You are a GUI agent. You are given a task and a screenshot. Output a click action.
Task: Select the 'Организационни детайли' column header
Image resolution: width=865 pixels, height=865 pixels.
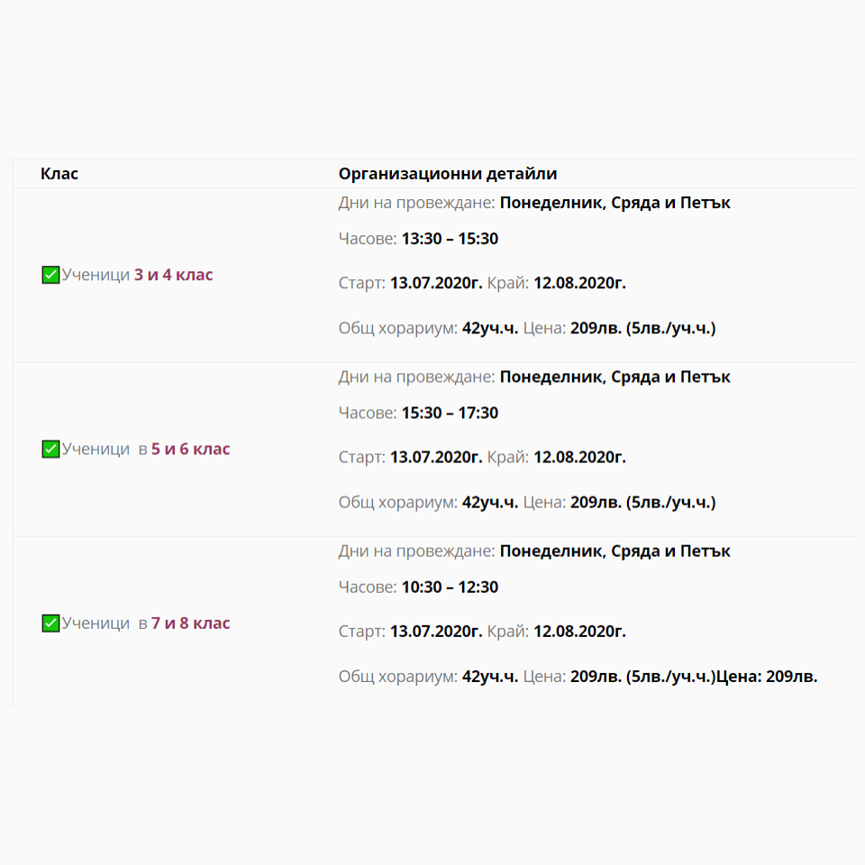tap(448, 174)
